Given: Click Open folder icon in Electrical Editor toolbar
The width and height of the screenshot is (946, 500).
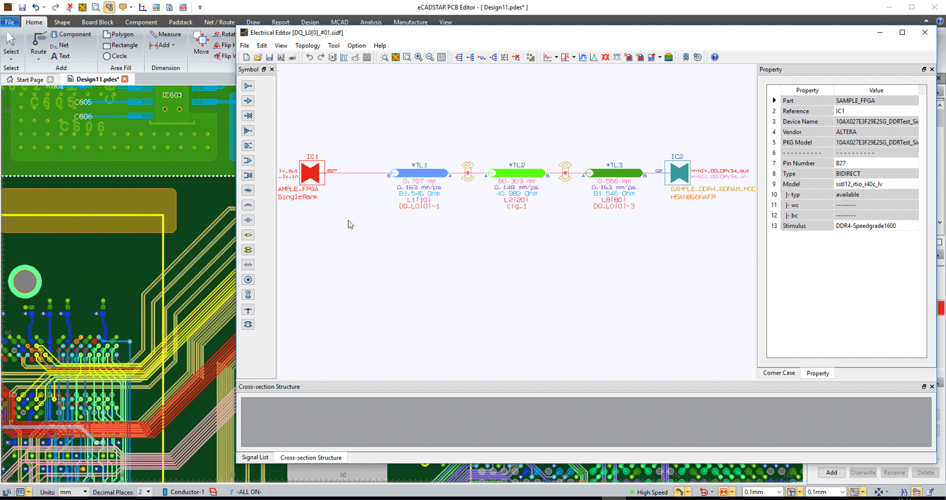Looking at the screenshot, I should [258, 57].
